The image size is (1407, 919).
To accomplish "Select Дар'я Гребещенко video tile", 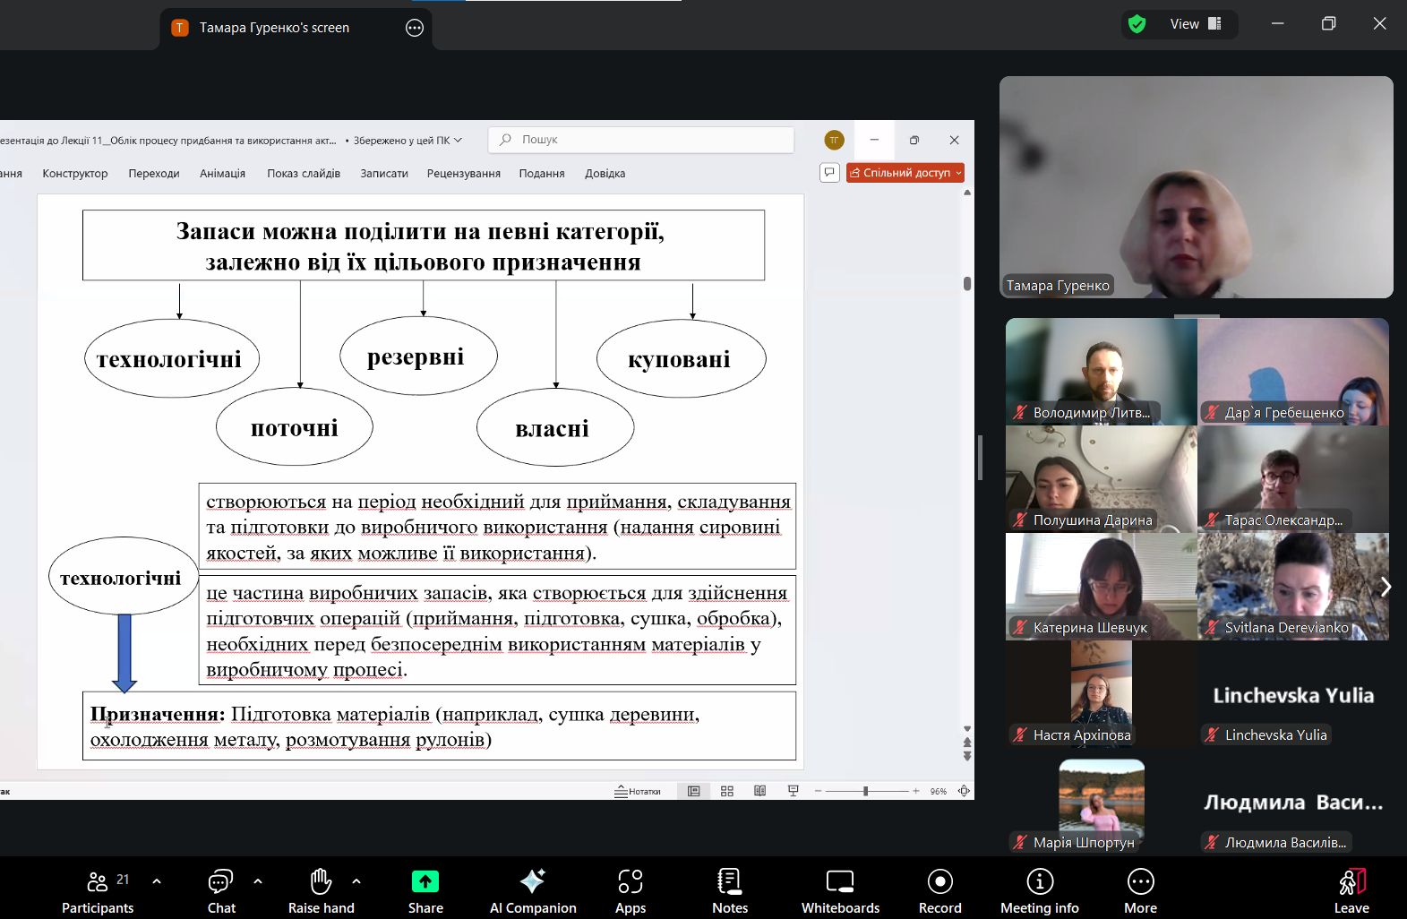I will [1293, 371].
